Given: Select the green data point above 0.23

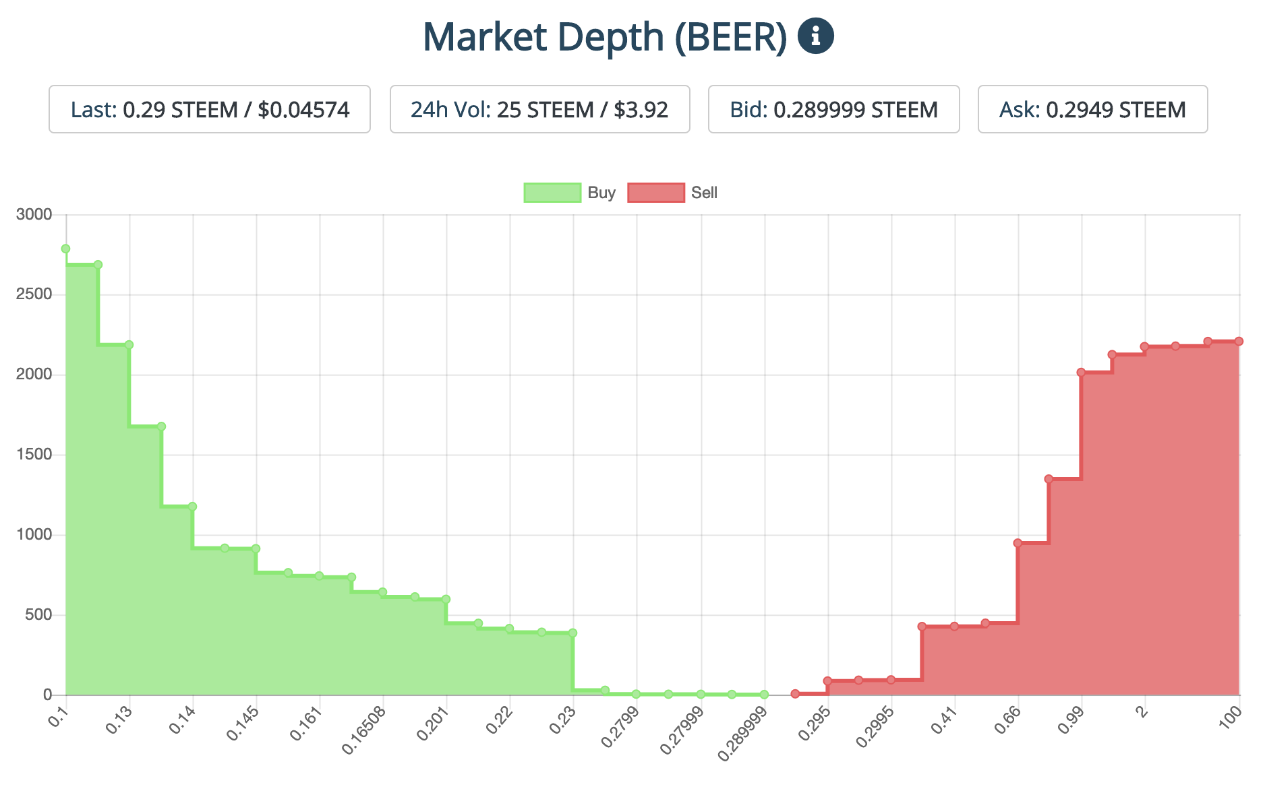Looking at the screenshot, I should 572,633.
